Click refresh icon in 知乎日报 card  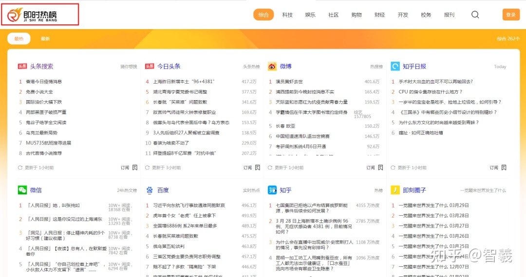(393, 168)
